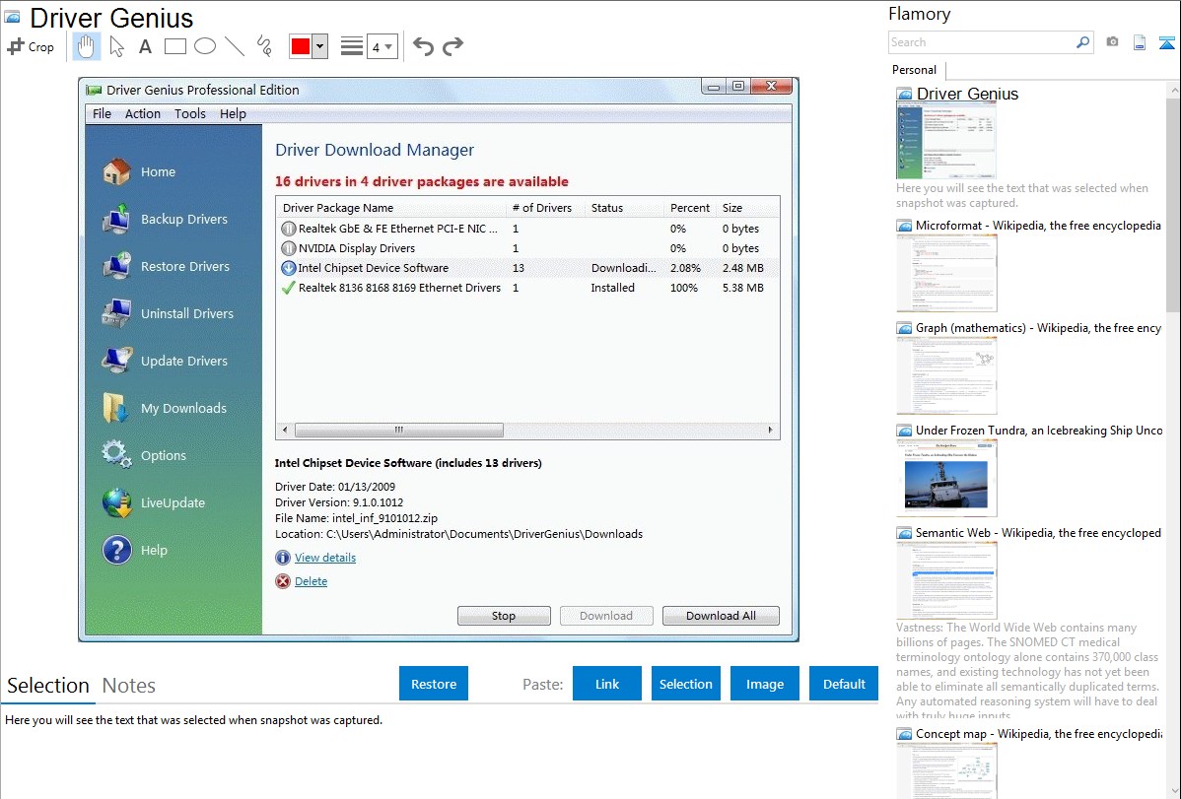Click the Paste Link button
Image resolution: width=1181 pixels, height=799 pixels.
[607, 683]
